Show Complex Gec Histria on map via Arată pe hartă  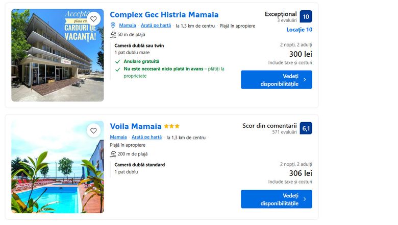156,26
